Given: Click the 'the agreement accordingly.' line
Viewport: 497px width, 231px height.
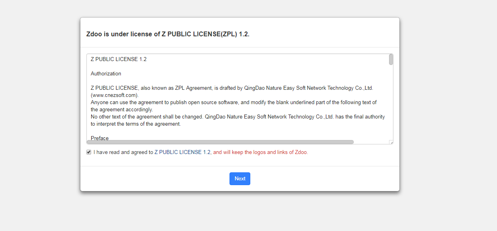Looking at the screenshot, I should coord(122,110).
